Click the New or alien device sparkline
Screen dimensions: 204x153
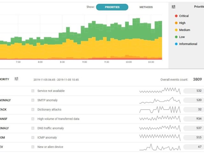(x=160, y=147)
